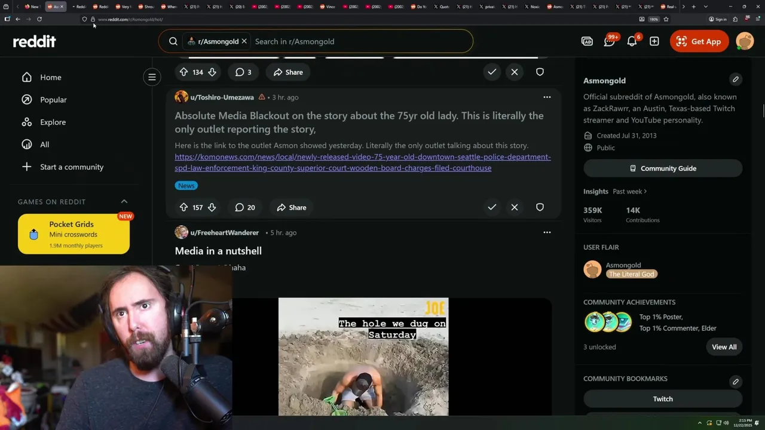This screenshot has width=765, height=430.
Task: Open chat messages with 99+ badge
Action: (609, 41)
